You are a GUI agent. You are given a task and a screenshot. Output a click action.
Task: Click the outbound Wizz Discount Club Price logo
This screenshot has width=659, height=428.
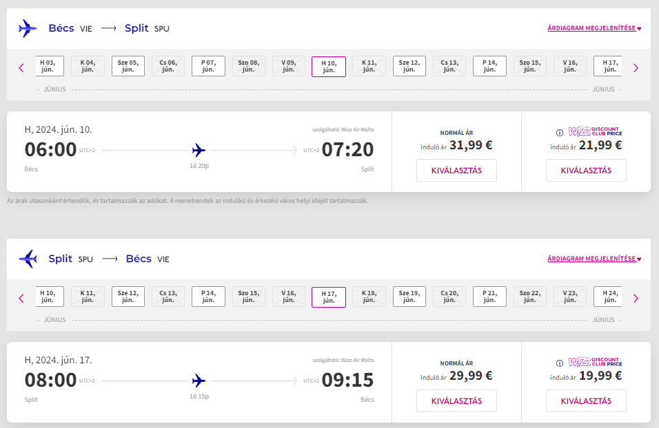(595, 131)
